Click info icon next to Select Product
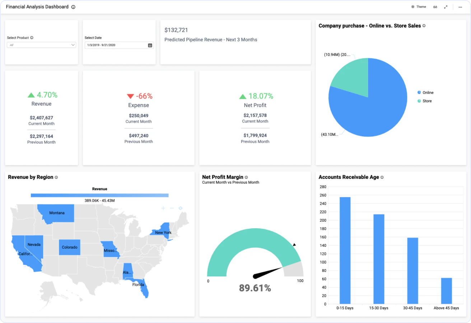The image size is (471, 323). click(32, 38)
